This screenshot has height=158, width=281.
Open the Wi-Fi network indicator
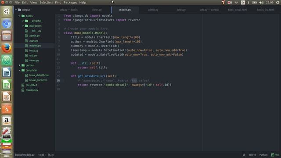236,3
